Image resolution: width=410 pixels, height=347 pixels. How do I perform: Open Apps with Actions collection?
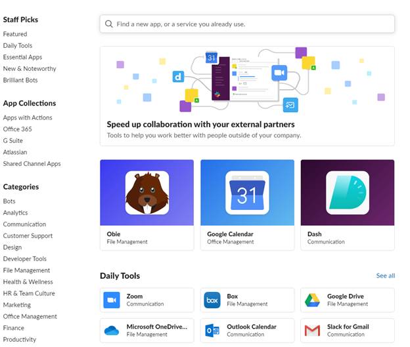pos(28,117)
